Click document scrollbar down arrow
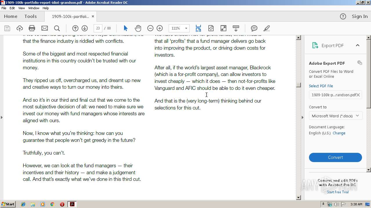Screen dimensions: 371x208 tap(298, 198)
